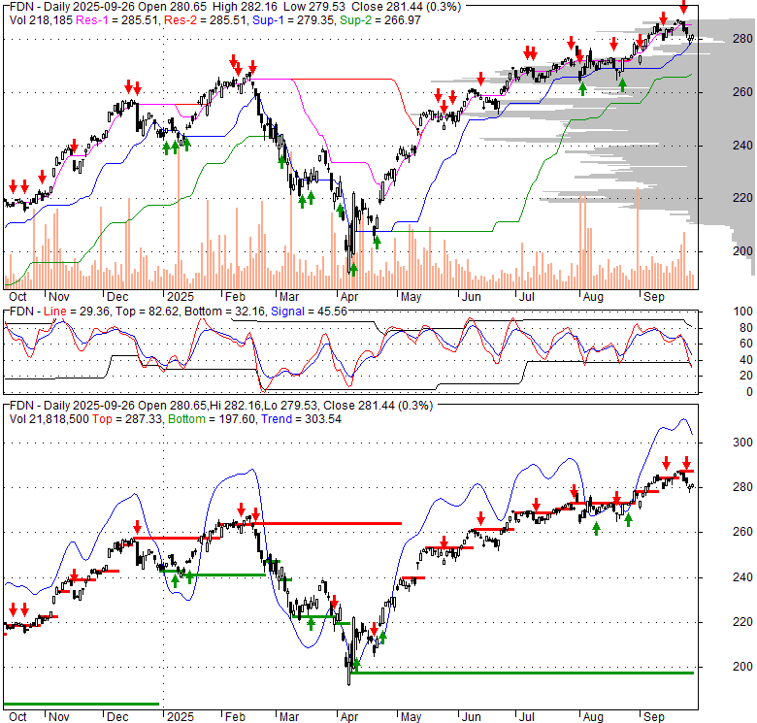
Task: Click the oscillator Bottom = 32.16 value
Action: click(x=224, y=312)
